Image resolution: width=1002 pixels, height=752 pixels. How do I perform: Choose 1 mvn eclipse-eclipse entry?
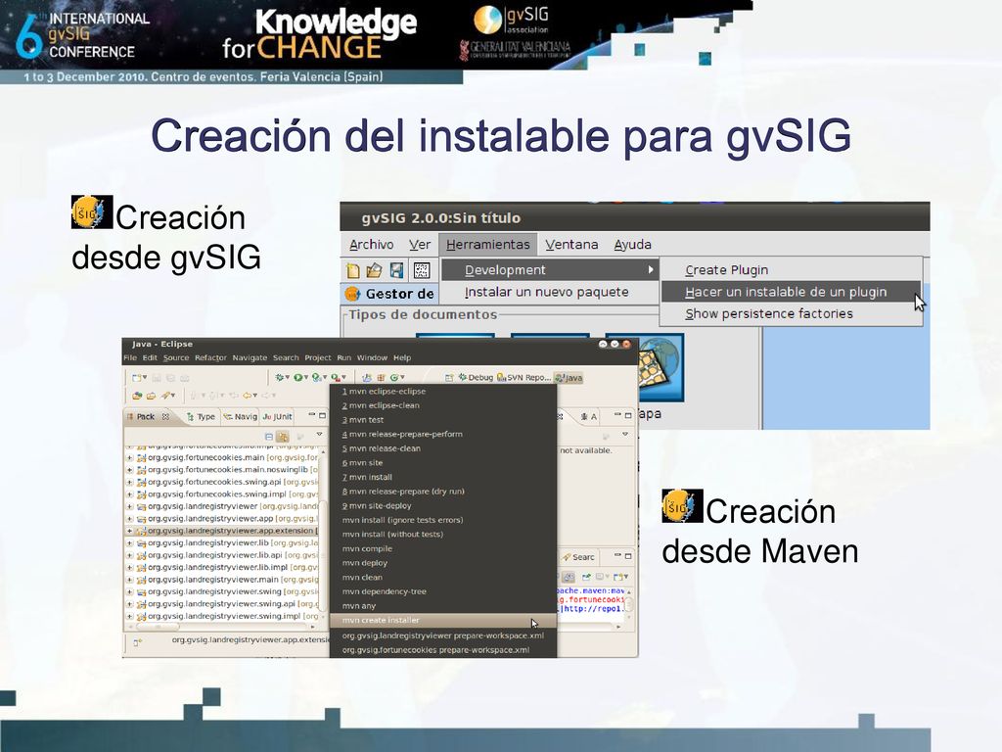pos(443,392)
